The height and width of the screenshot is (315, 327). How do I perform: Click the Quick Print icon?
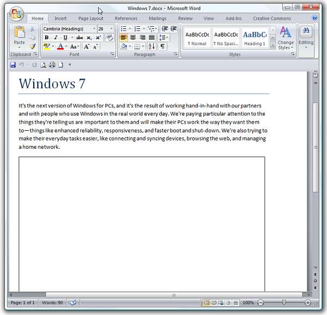click(x=52, y=65)
